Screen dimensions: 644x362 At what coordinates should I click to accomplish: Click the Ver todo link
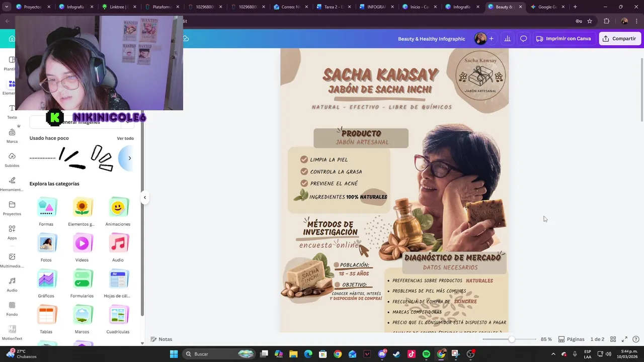pos(125,138)
